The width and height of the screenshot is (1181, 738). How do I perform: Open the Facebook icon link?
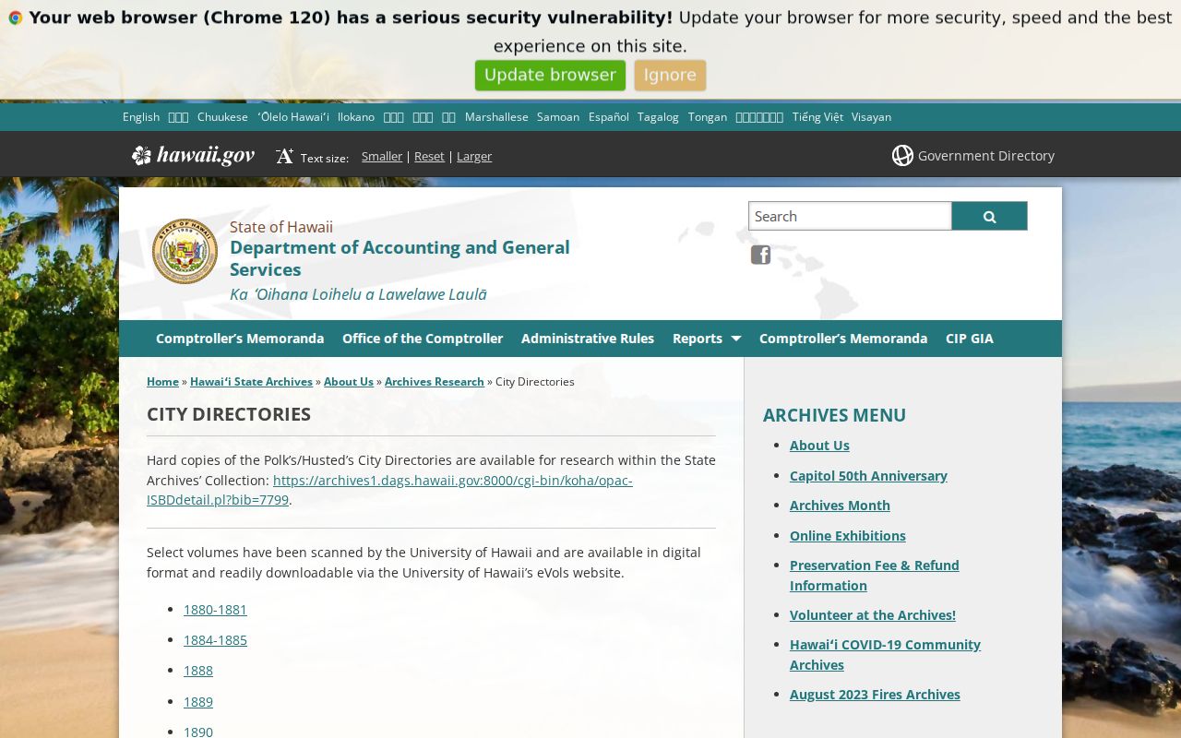coord(760,255)
